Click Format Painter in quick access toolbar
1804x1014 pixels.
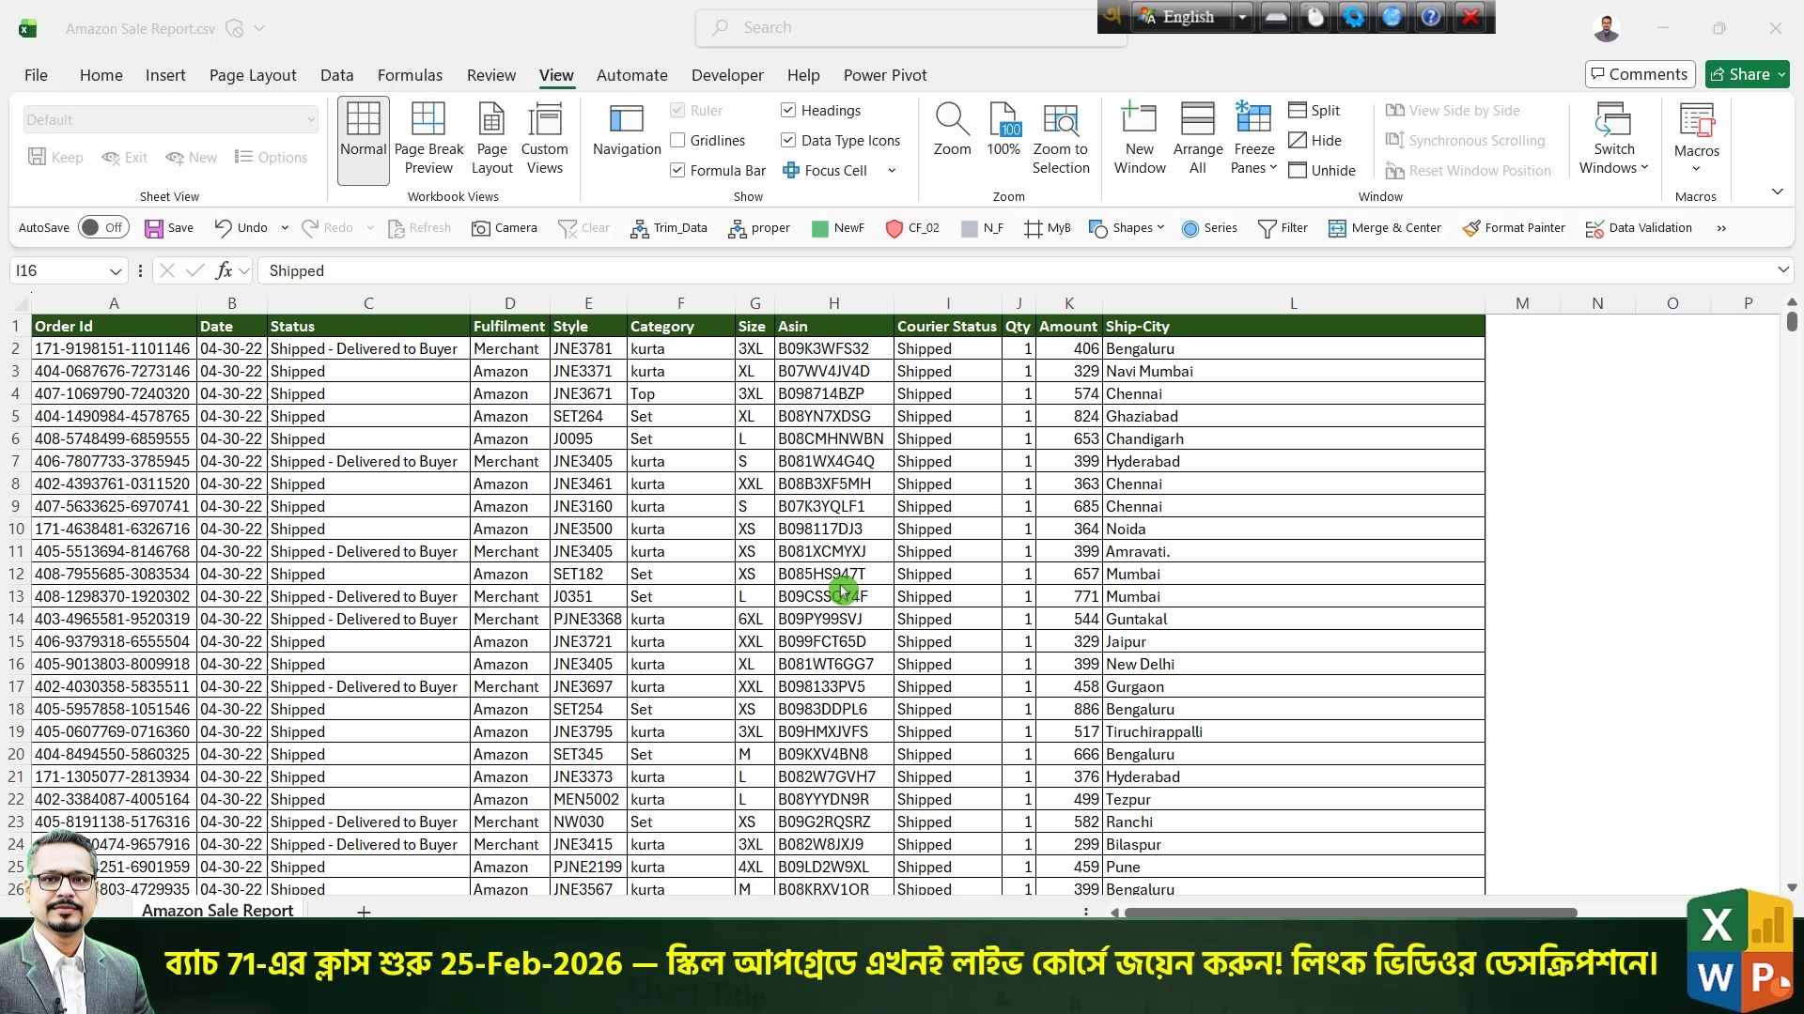click(1514, 228)
